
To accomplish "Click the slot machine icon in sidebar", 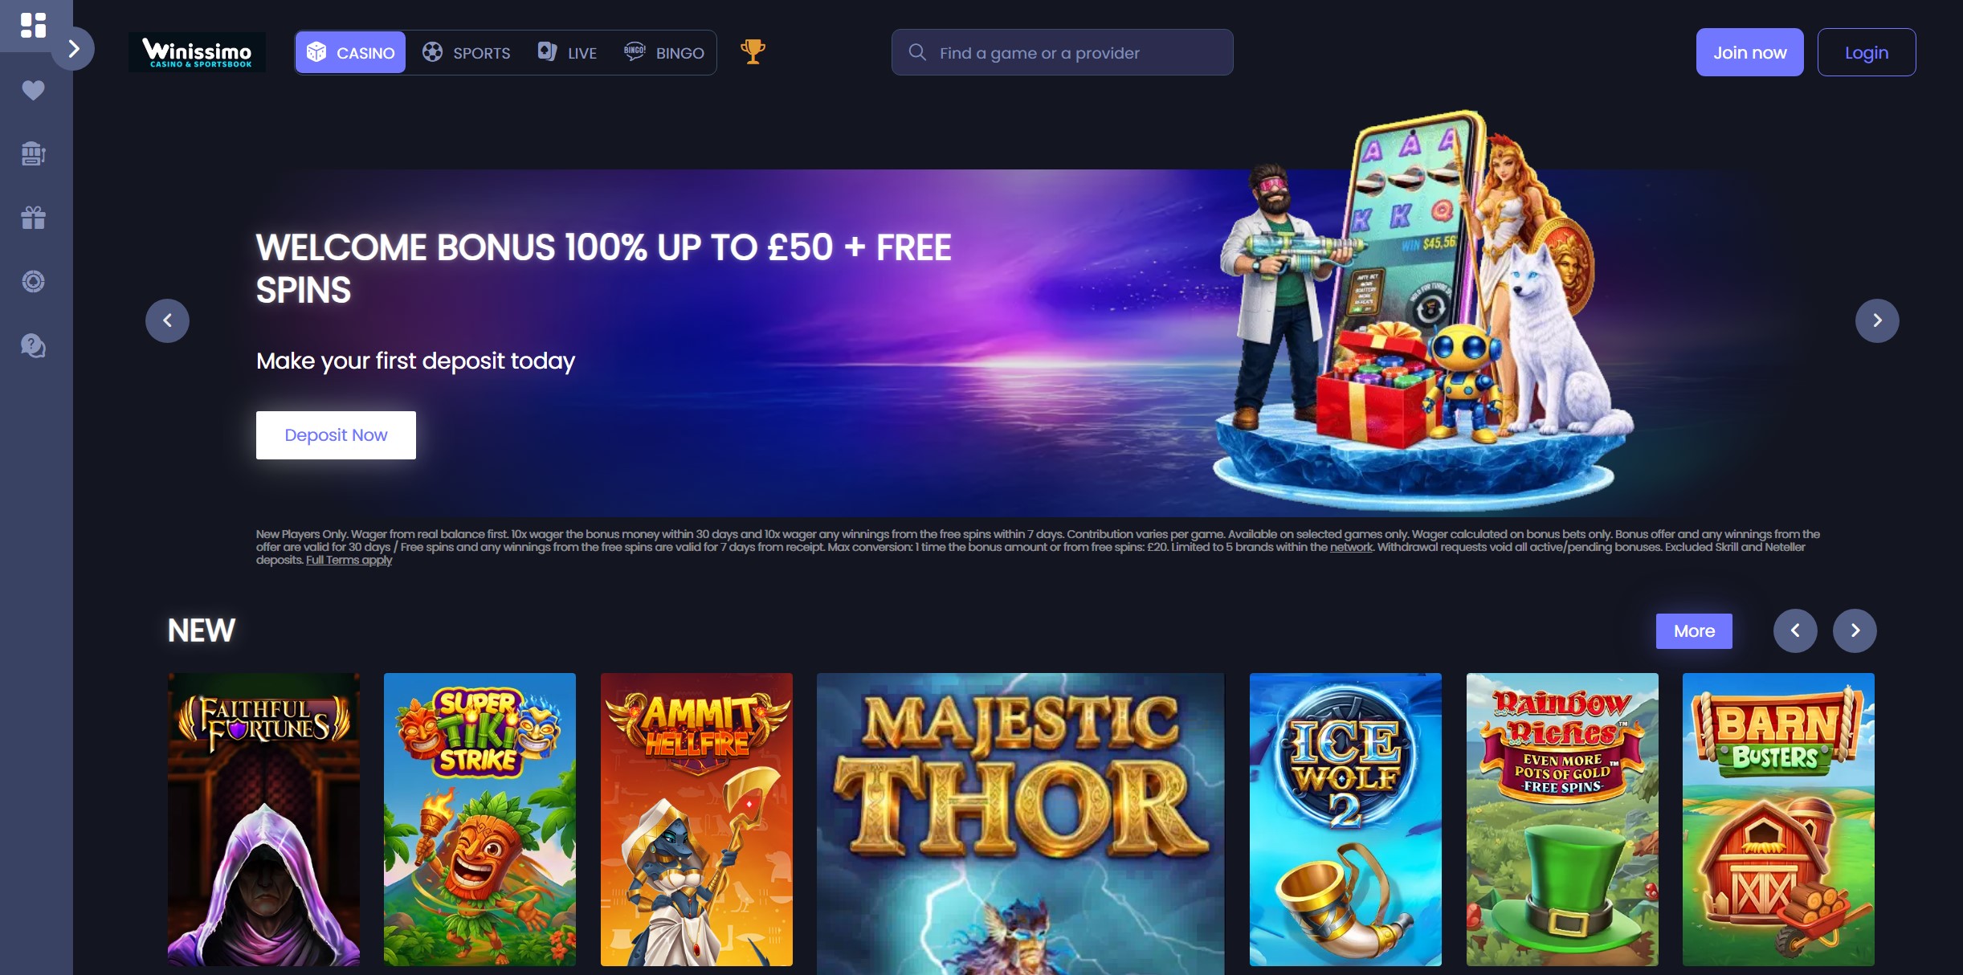I will [x=33, y=153].
